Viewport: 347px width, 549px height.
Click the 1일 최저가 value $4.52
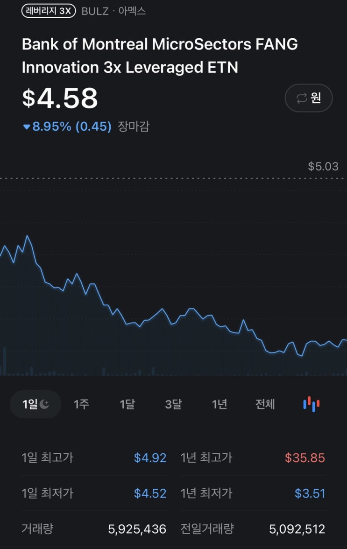point(150,493)
